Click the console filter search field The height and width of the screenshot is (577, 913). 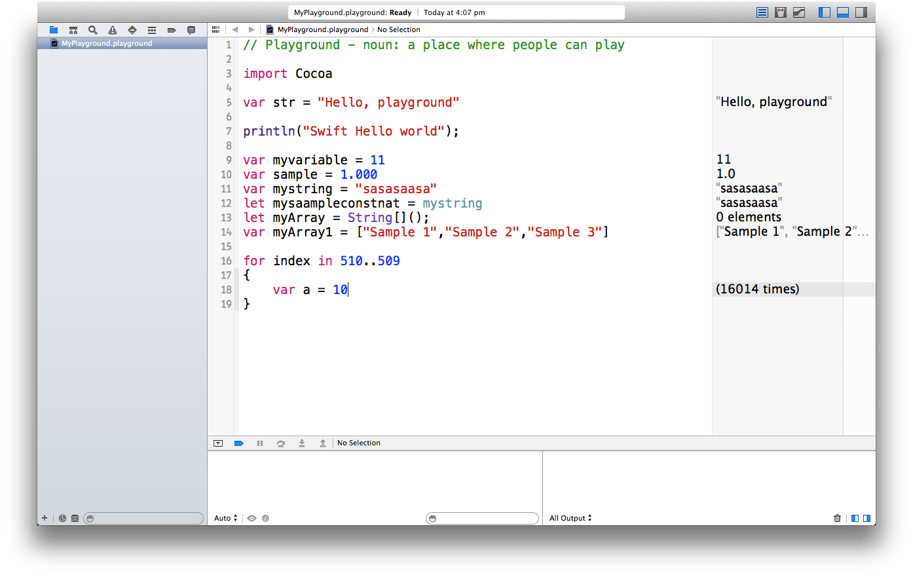pos(482,518)
